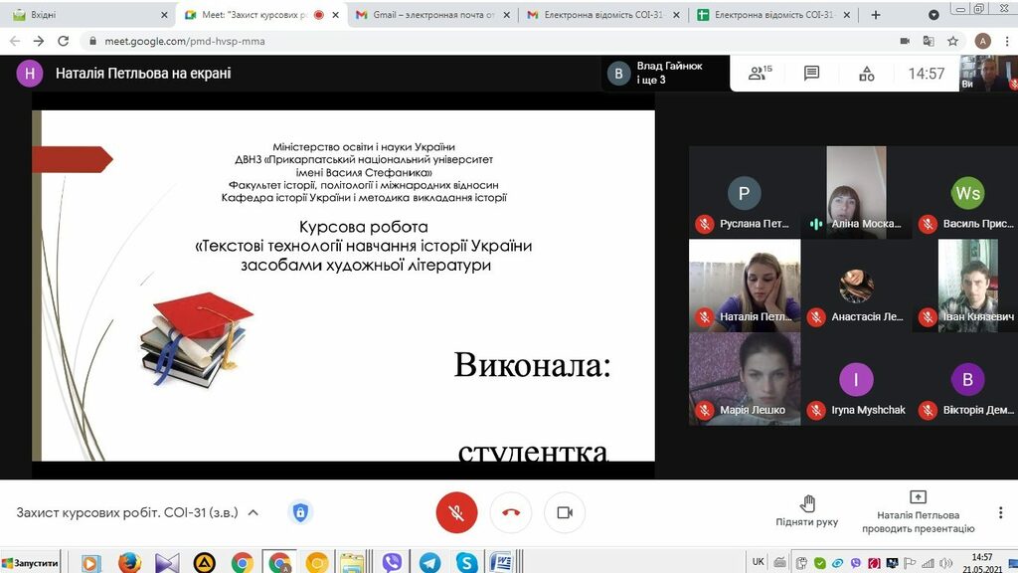1018x573 pixels.
Task: Click the camera indicator in address bar
Action: click(905, 41)
